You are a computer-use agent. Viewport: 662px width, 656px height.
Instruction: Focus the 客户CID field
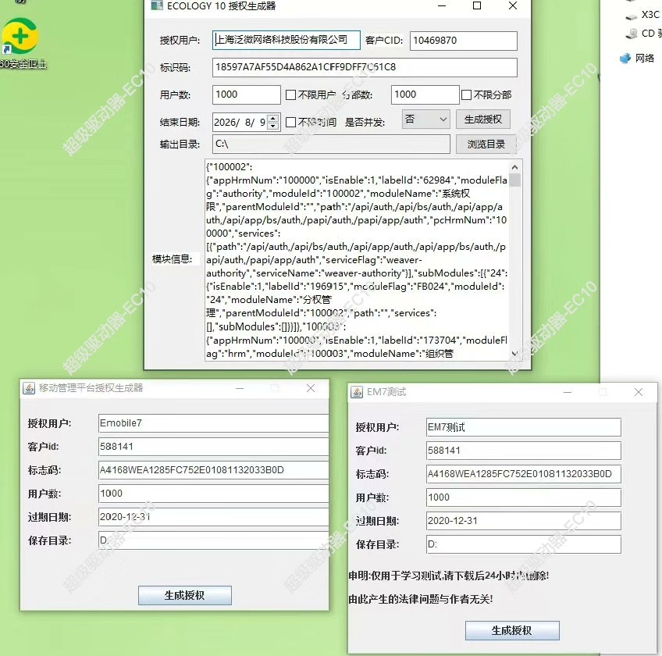click(463, 41)
